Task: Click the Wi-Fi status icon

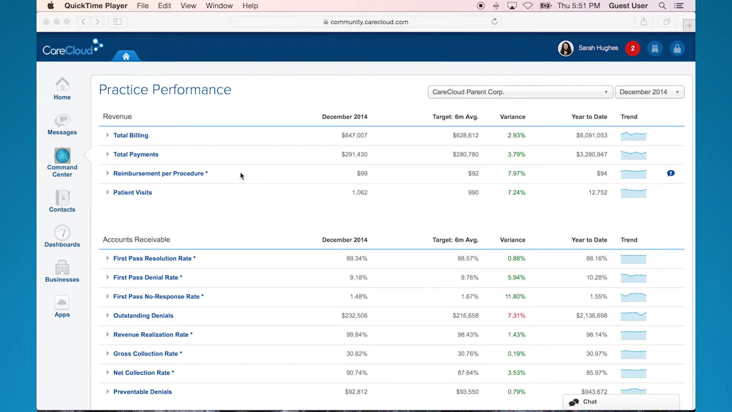Action: (528, 6)
